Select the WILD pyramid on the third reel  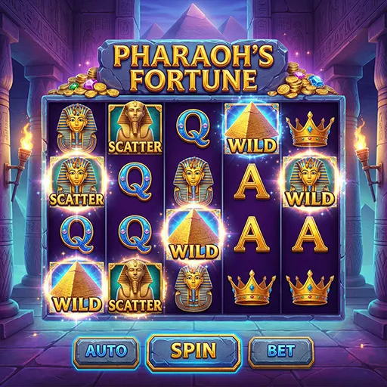pos(193,234)
